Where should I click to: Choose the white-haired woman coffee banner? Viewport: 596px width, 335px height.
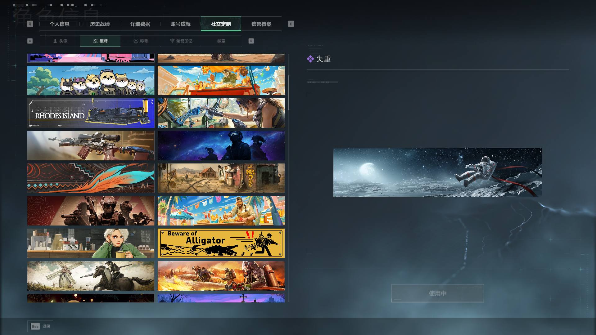coord(91,243)
